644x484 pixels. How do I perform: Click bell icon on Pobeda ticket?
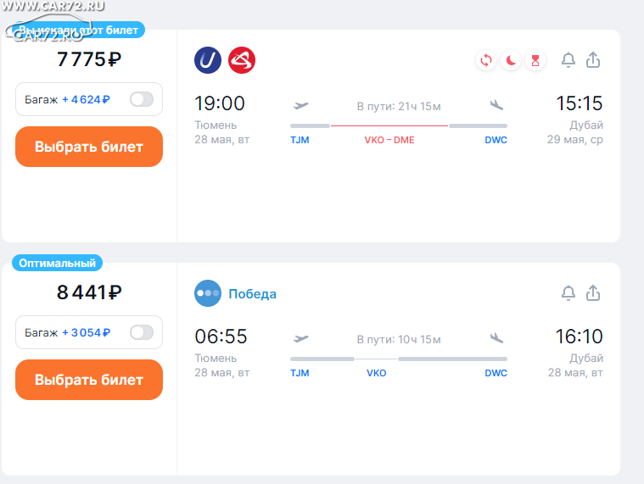click(x=568, y=293)
